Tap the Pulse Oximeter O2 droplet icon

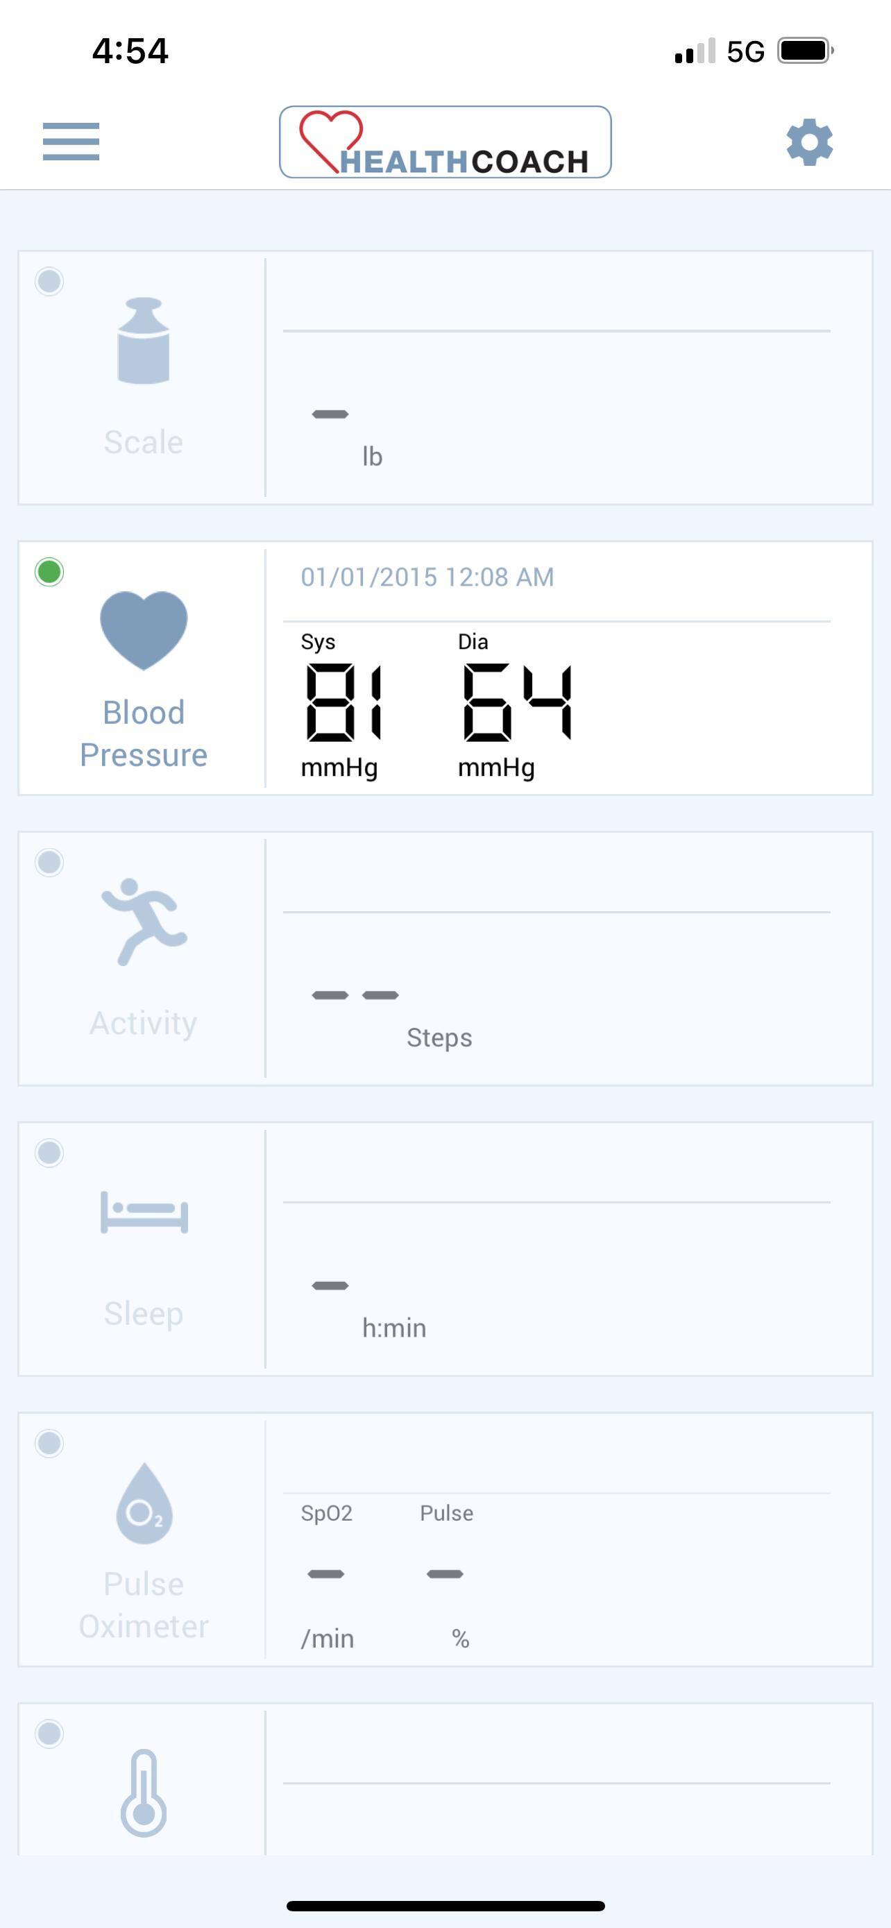(x=144, y=1504)
